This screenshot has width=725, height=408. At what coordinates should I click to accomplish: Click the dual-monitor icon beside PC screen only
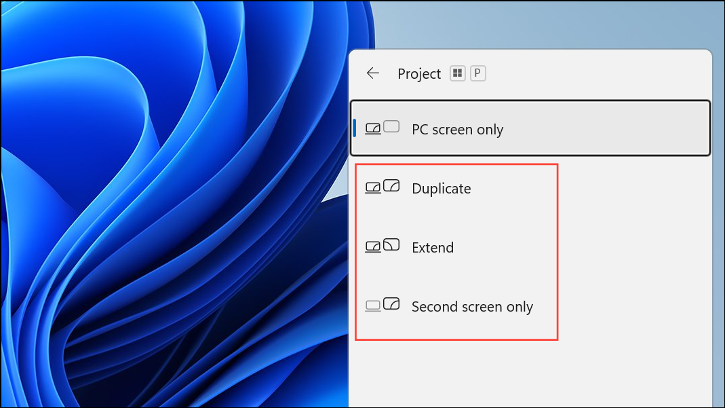click(382, 128)
